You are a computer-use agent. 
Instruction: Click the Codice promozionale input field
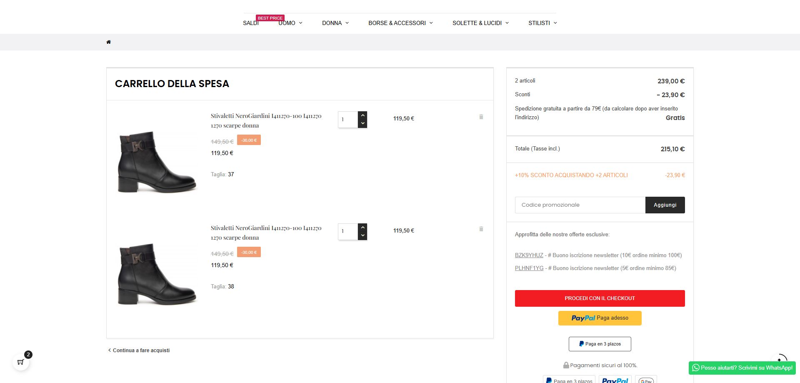tap(580, 205)
